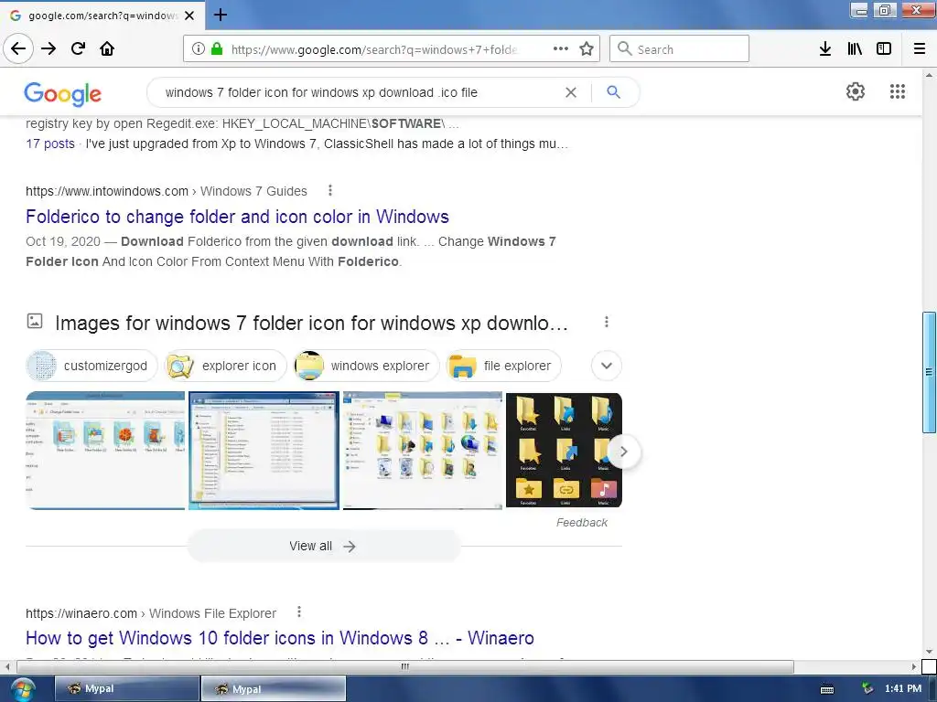Open the browser home page
Screen dimensions: 937x702
point(107,48)
